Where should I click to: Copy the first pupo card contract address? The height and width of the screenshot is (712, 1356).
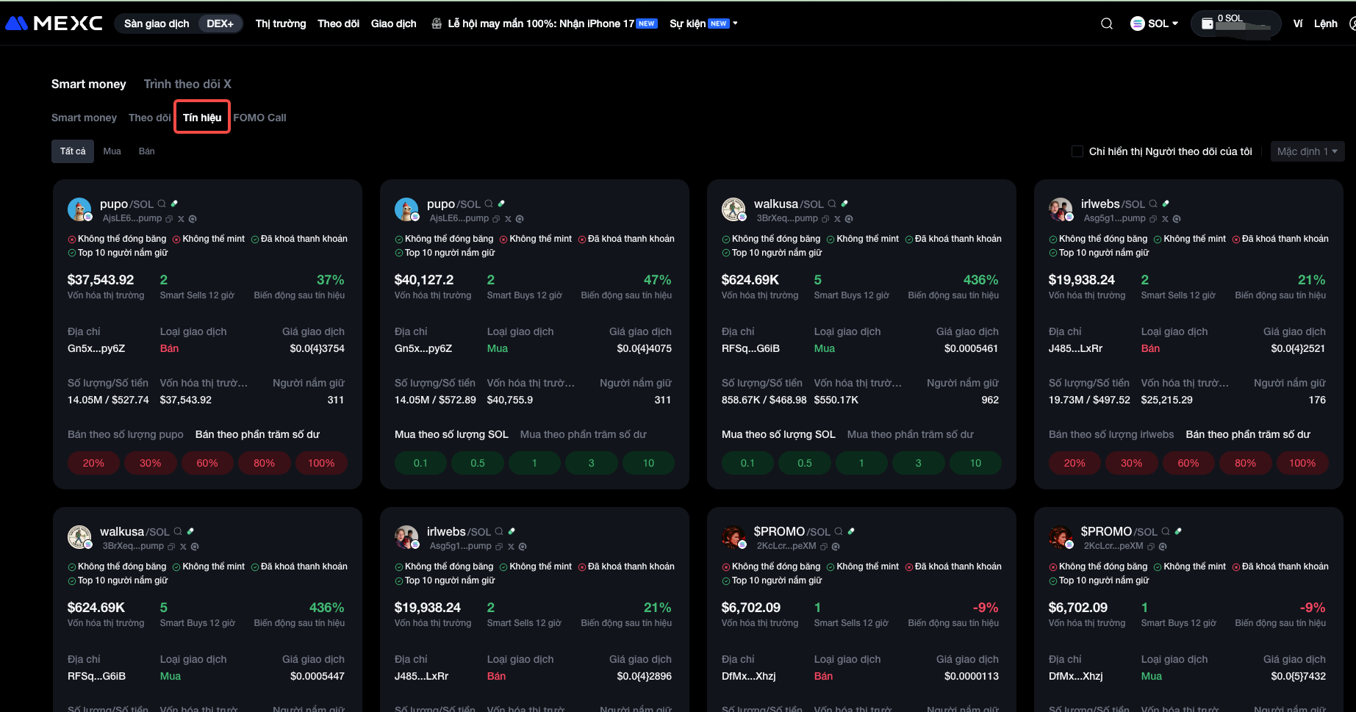pos(169,219)
